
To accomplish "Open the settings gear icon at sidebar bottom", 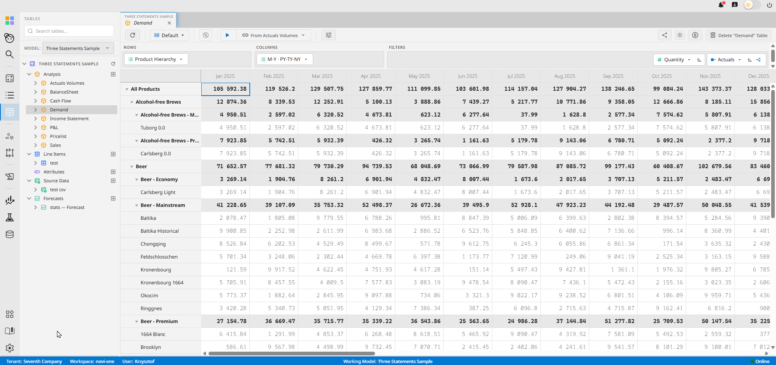I will coord(10,348).
